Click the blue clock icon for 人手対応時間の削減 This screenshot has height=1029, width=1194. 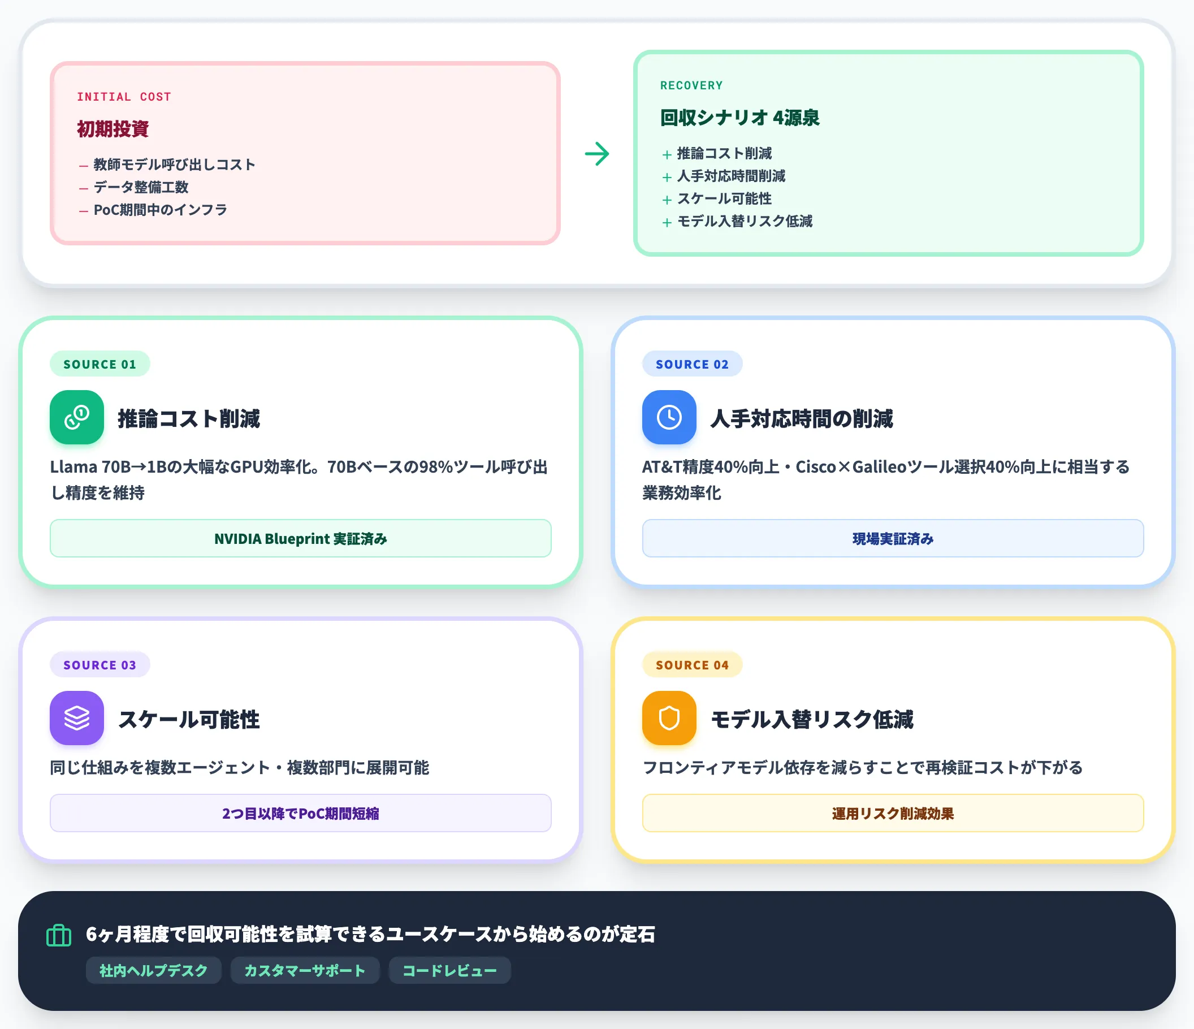tap(669, 417)
